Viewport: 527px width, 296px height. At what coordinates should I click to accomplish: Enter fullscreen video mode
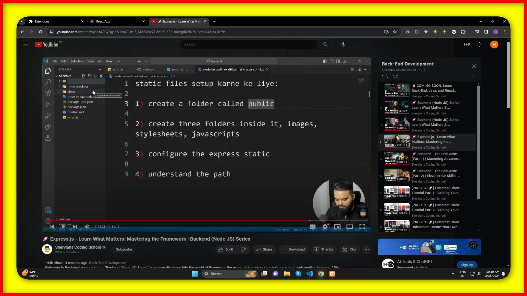point(362,227)
